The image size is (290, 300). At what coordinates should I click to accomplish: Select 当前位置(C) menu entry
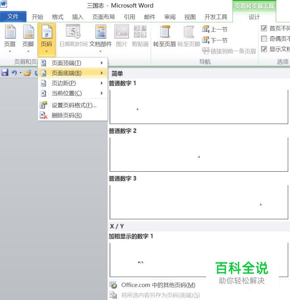(x=73, y=93)
